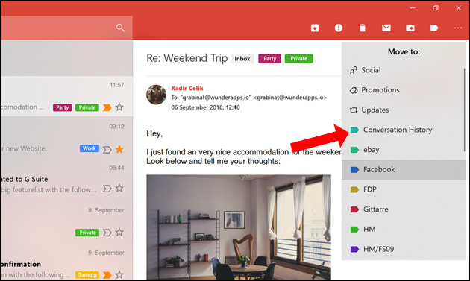470x281 pixels.
Task: Move email to Promotions category
Action: tap(403, 90)
